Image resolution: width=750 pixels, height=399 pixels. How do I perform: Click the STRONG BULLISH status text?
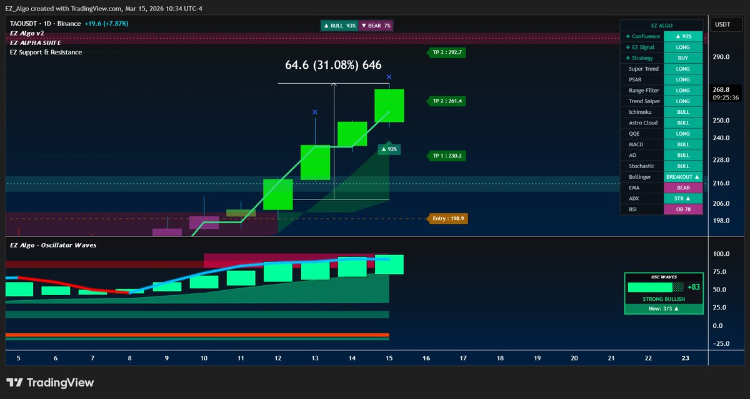pos(664,300)
